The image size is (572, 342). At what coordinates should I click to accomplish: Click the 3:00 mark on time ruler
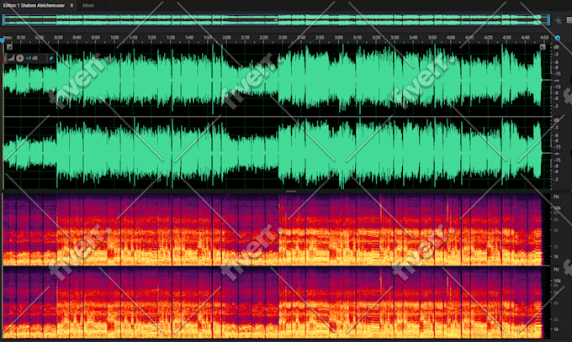(338, 37)
